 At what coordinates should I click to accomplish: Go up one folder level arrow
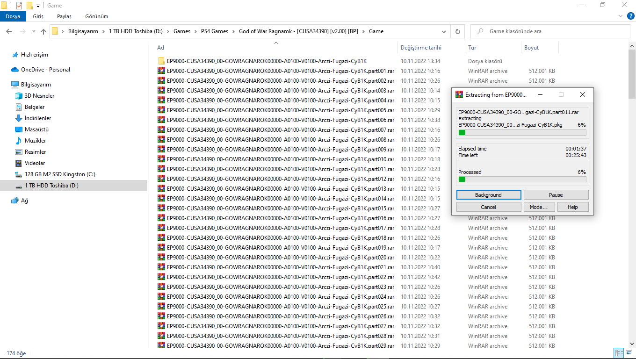43,31
